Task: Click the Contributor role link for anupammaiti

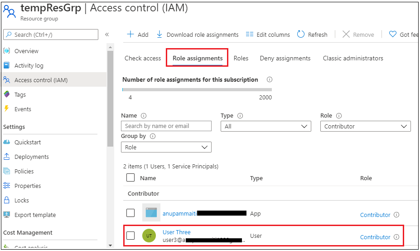Action: pos(375,215)
